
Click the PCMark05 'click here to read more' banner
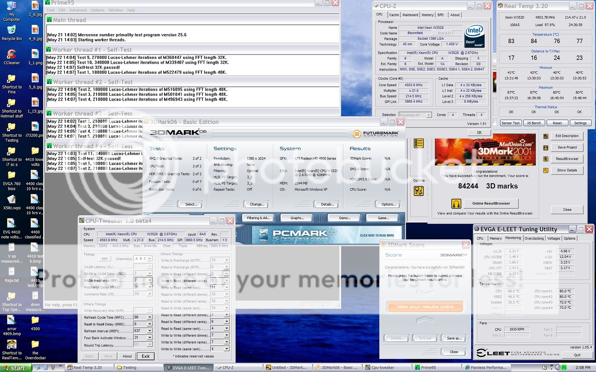tap(327, 235)
